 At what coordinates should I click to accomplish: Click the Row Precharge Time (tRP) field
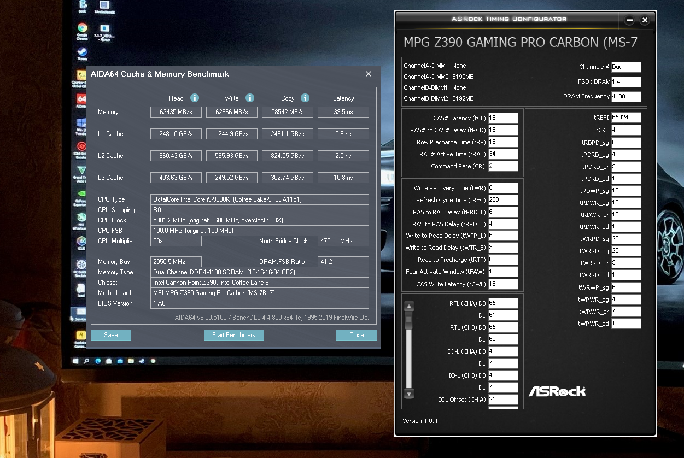503,142
